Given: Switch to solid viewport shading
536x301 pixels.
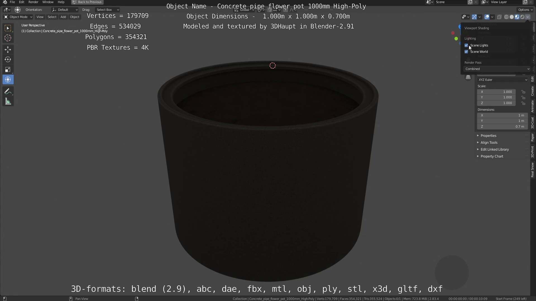Looking at the screenshot, I should point(511,17).
